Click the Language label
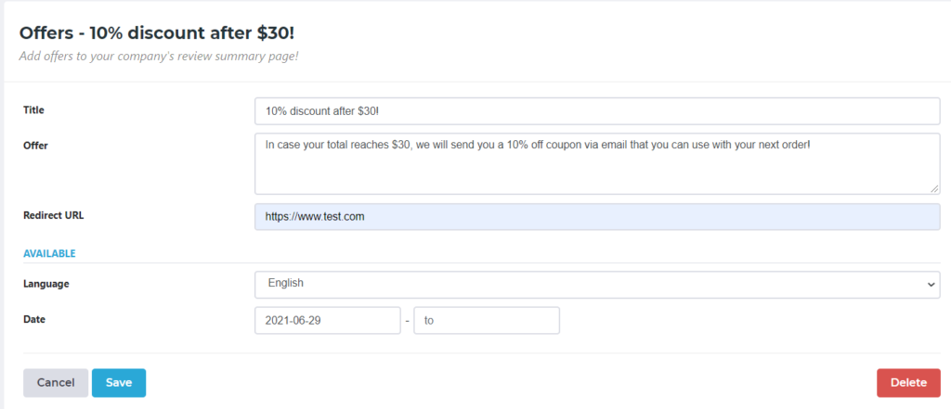 46,284
